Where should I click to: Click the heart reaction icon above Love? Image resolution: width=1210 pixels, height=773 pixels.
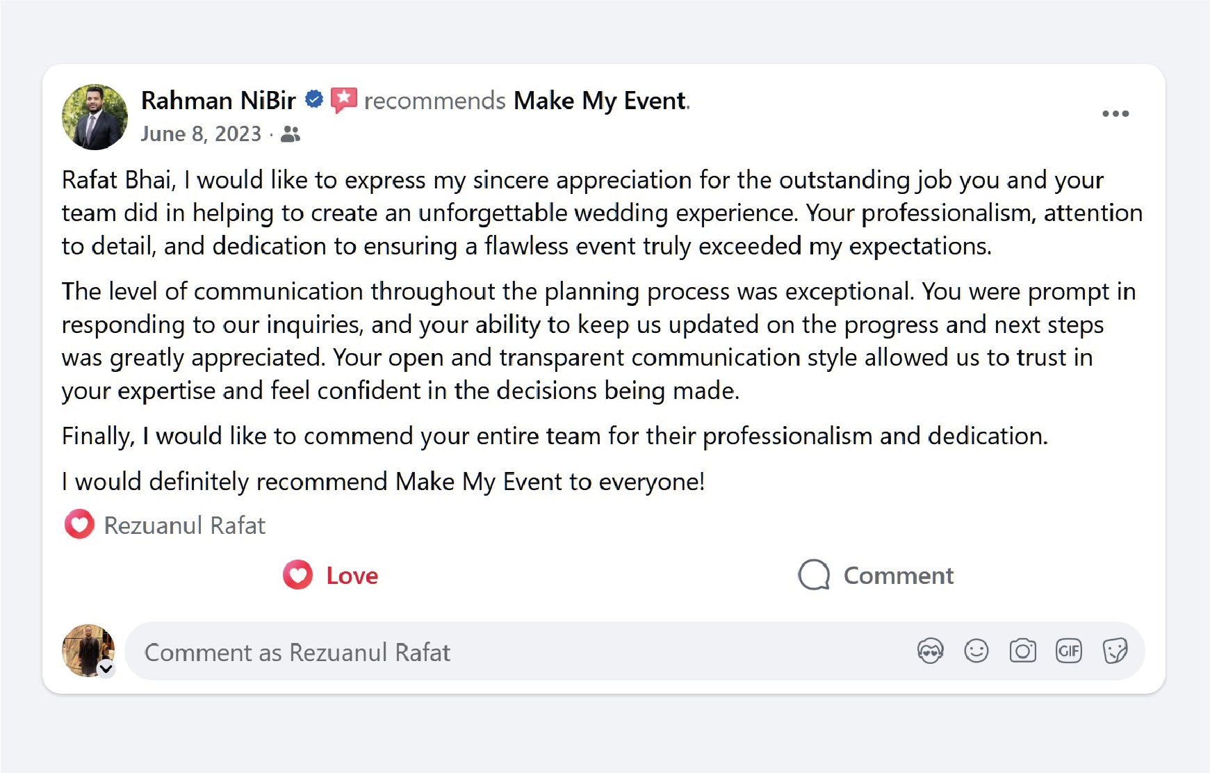point(79,524)
